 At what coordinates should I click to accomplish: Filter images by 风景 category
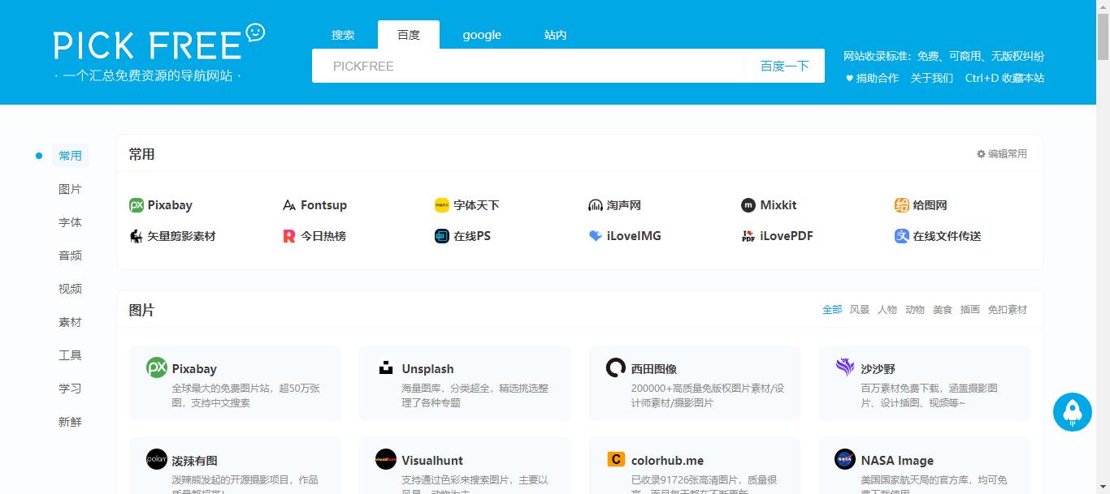point(859,310)
